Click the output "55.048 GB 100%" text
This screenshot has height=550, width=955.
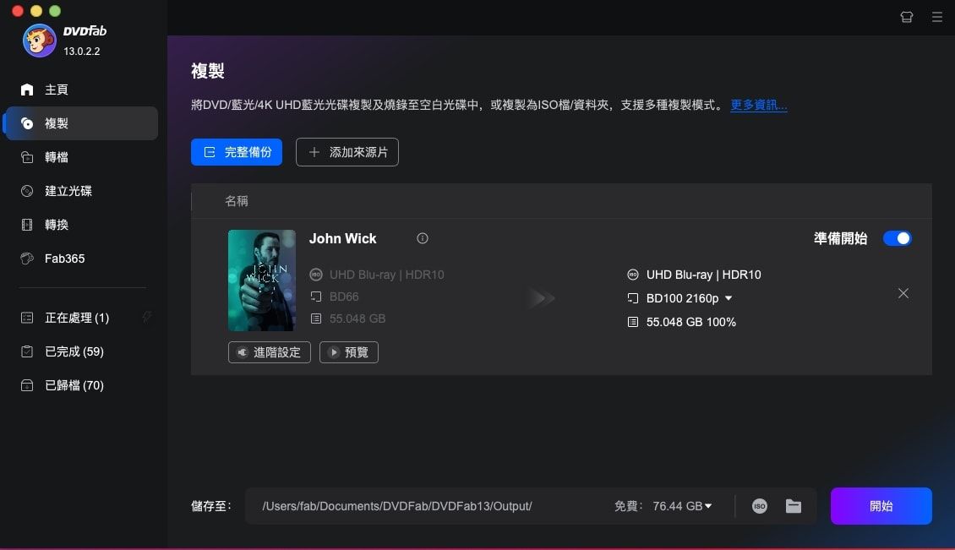[x=690, y=322]
